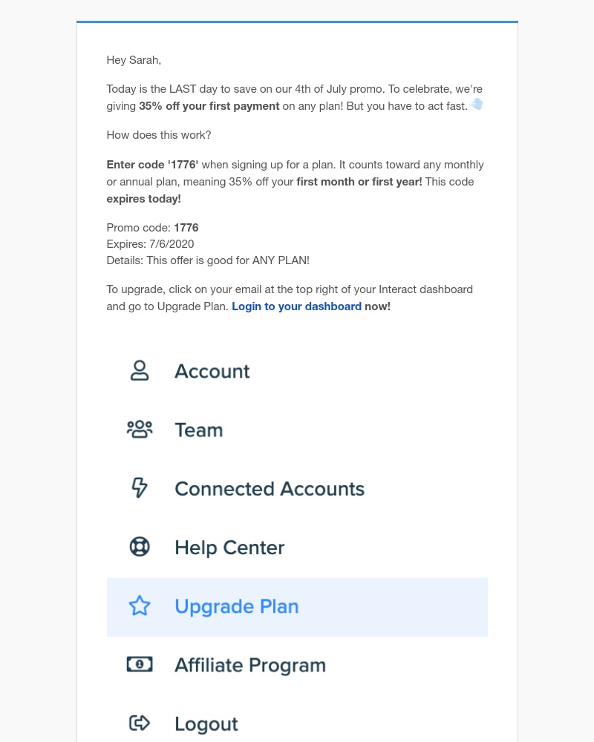
Task: Click the bold promo code 1776
Action: pyautogui.click(x=186, y=228)
